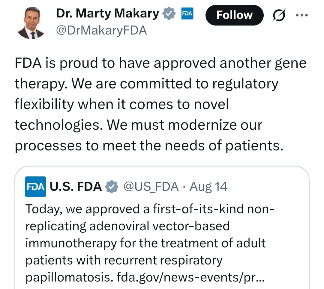The image size is (324, 289).
Task: Click the blue verified badge beside Dr. Marty Makary
Action: [x=169, y=14]
